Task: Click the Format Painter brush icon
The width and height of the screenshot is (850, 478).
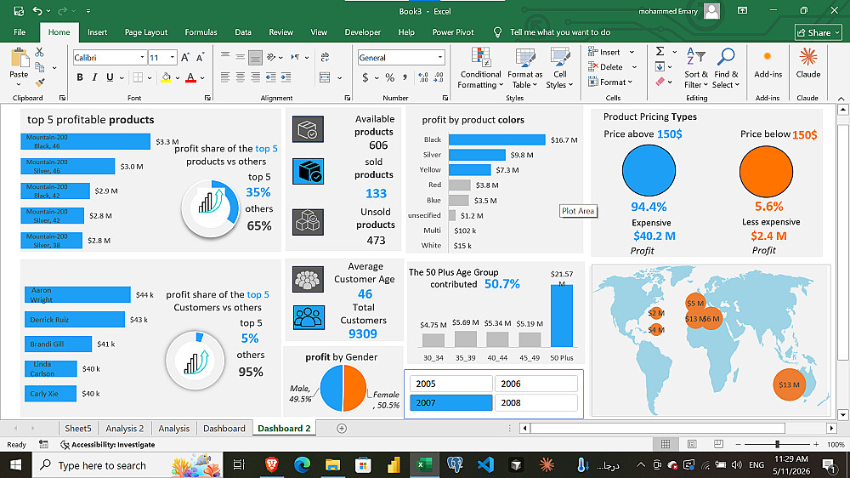Action: click(40, 83)
